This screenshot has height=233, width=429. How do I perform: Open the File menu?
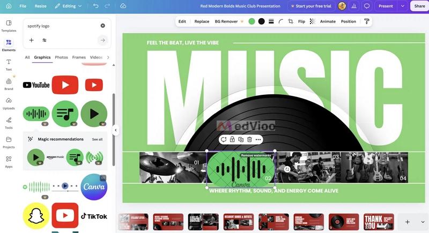point(23,6)
